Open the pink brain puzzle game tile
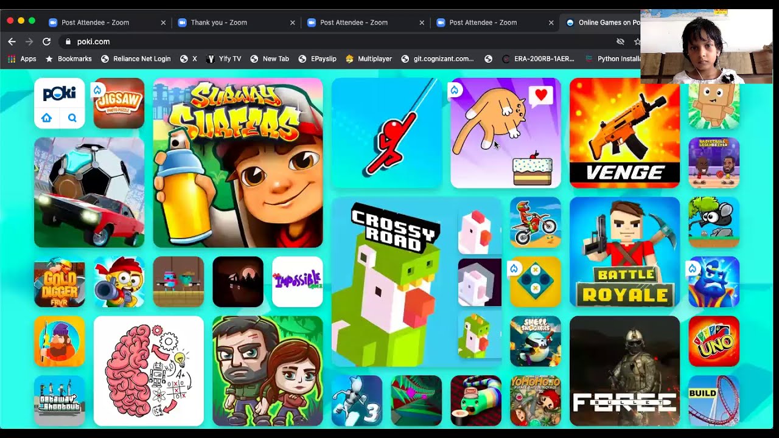779x438 pixels. (148, 371)
